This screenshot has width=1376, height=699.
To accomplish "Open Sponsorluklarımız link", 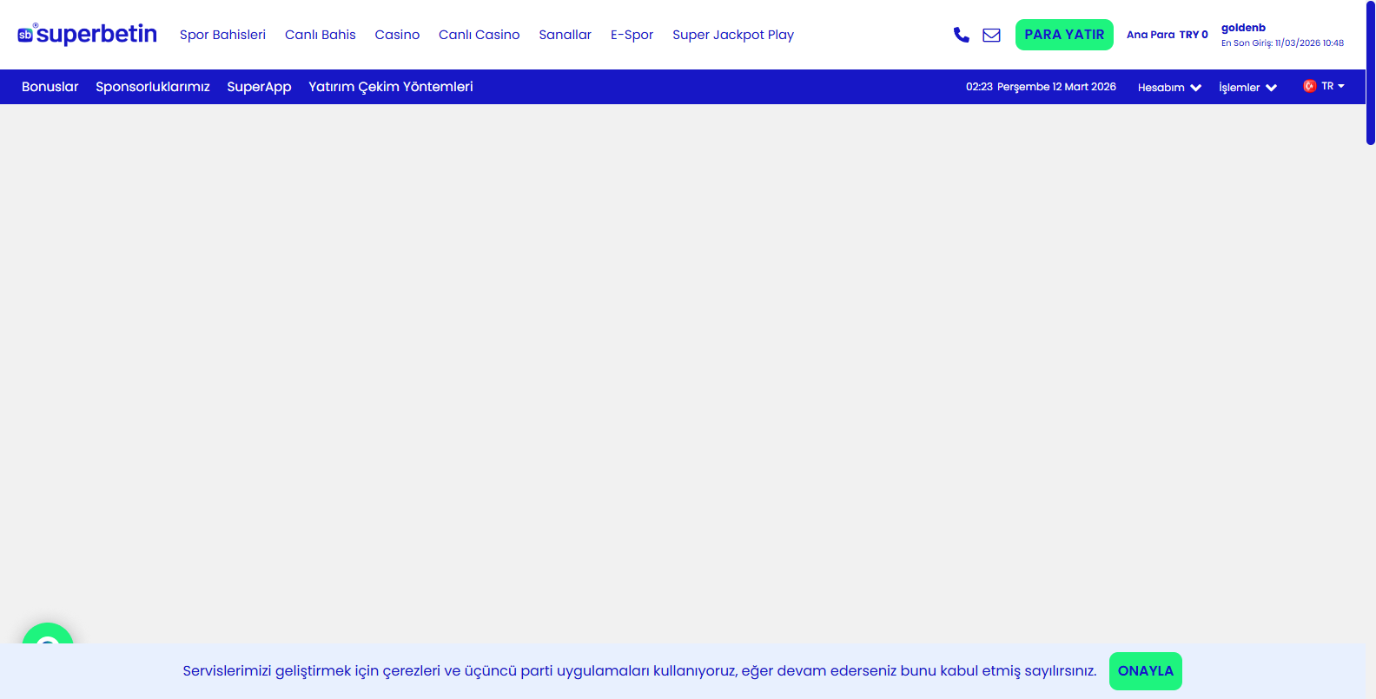I will [x=153, y=87].
